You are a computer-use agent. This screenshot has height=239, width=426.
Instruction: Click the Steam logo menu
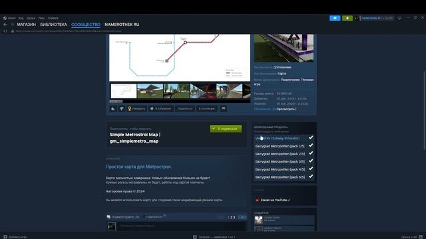point(9,18)
